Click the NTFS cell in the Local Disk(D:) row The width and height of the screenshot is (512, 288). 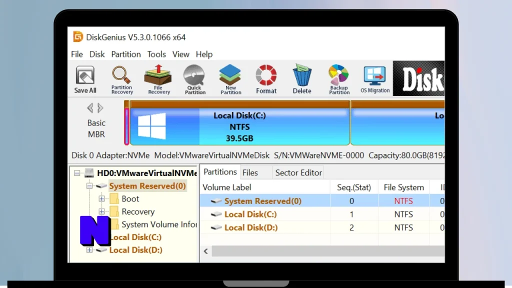[x=403, y=227]
